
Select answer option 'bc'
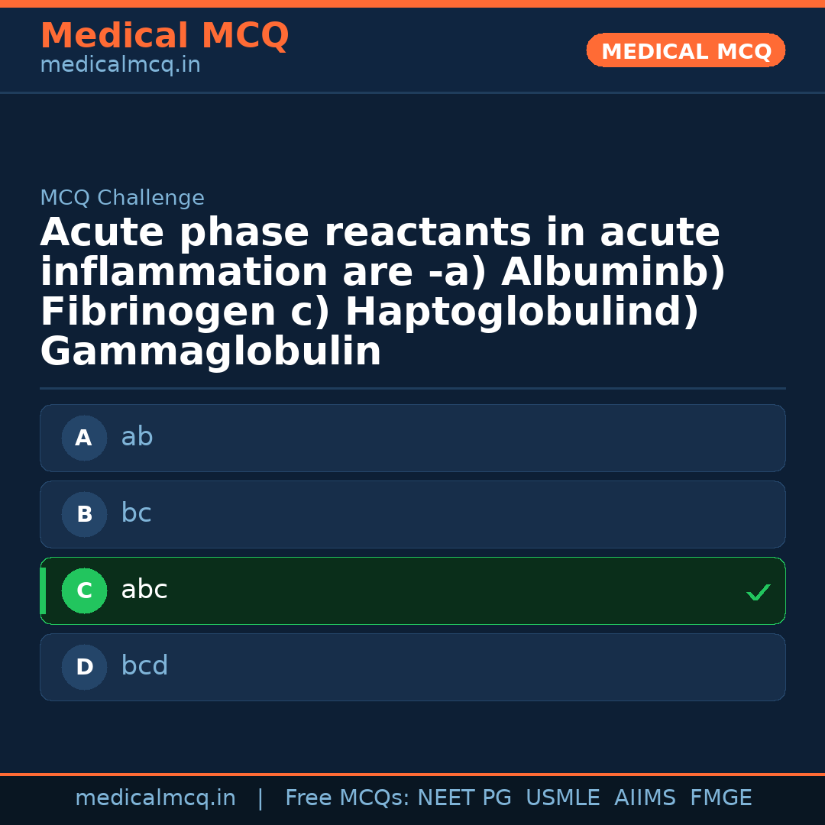tap(412, 514)
